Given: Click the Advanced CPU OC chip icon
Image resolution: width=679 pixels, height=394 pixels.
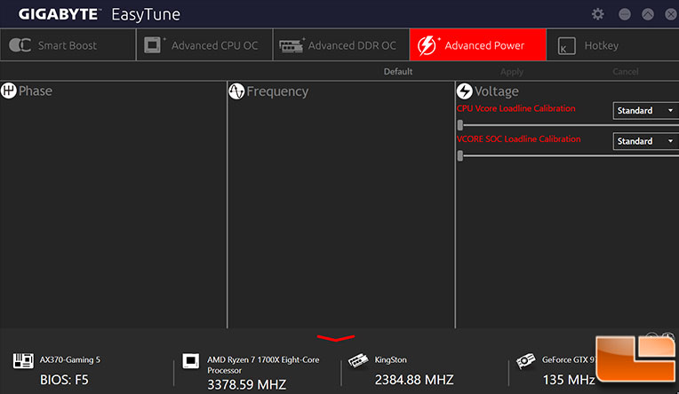Looking at the screenshot, I should pyautogui.click(x=153, y=45).
